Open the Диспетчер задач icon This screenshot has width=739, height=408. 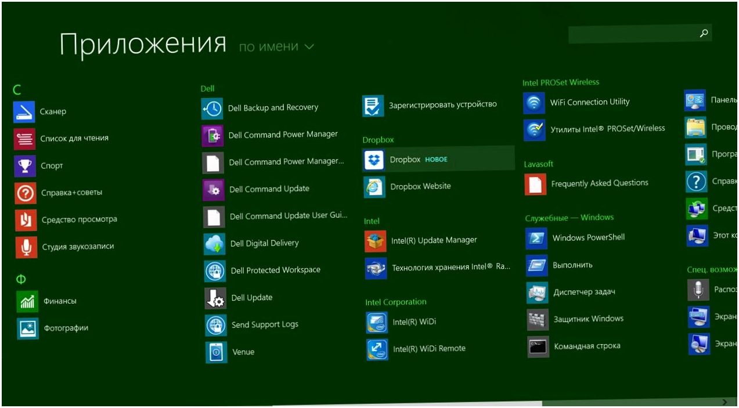tap(538, 293)
